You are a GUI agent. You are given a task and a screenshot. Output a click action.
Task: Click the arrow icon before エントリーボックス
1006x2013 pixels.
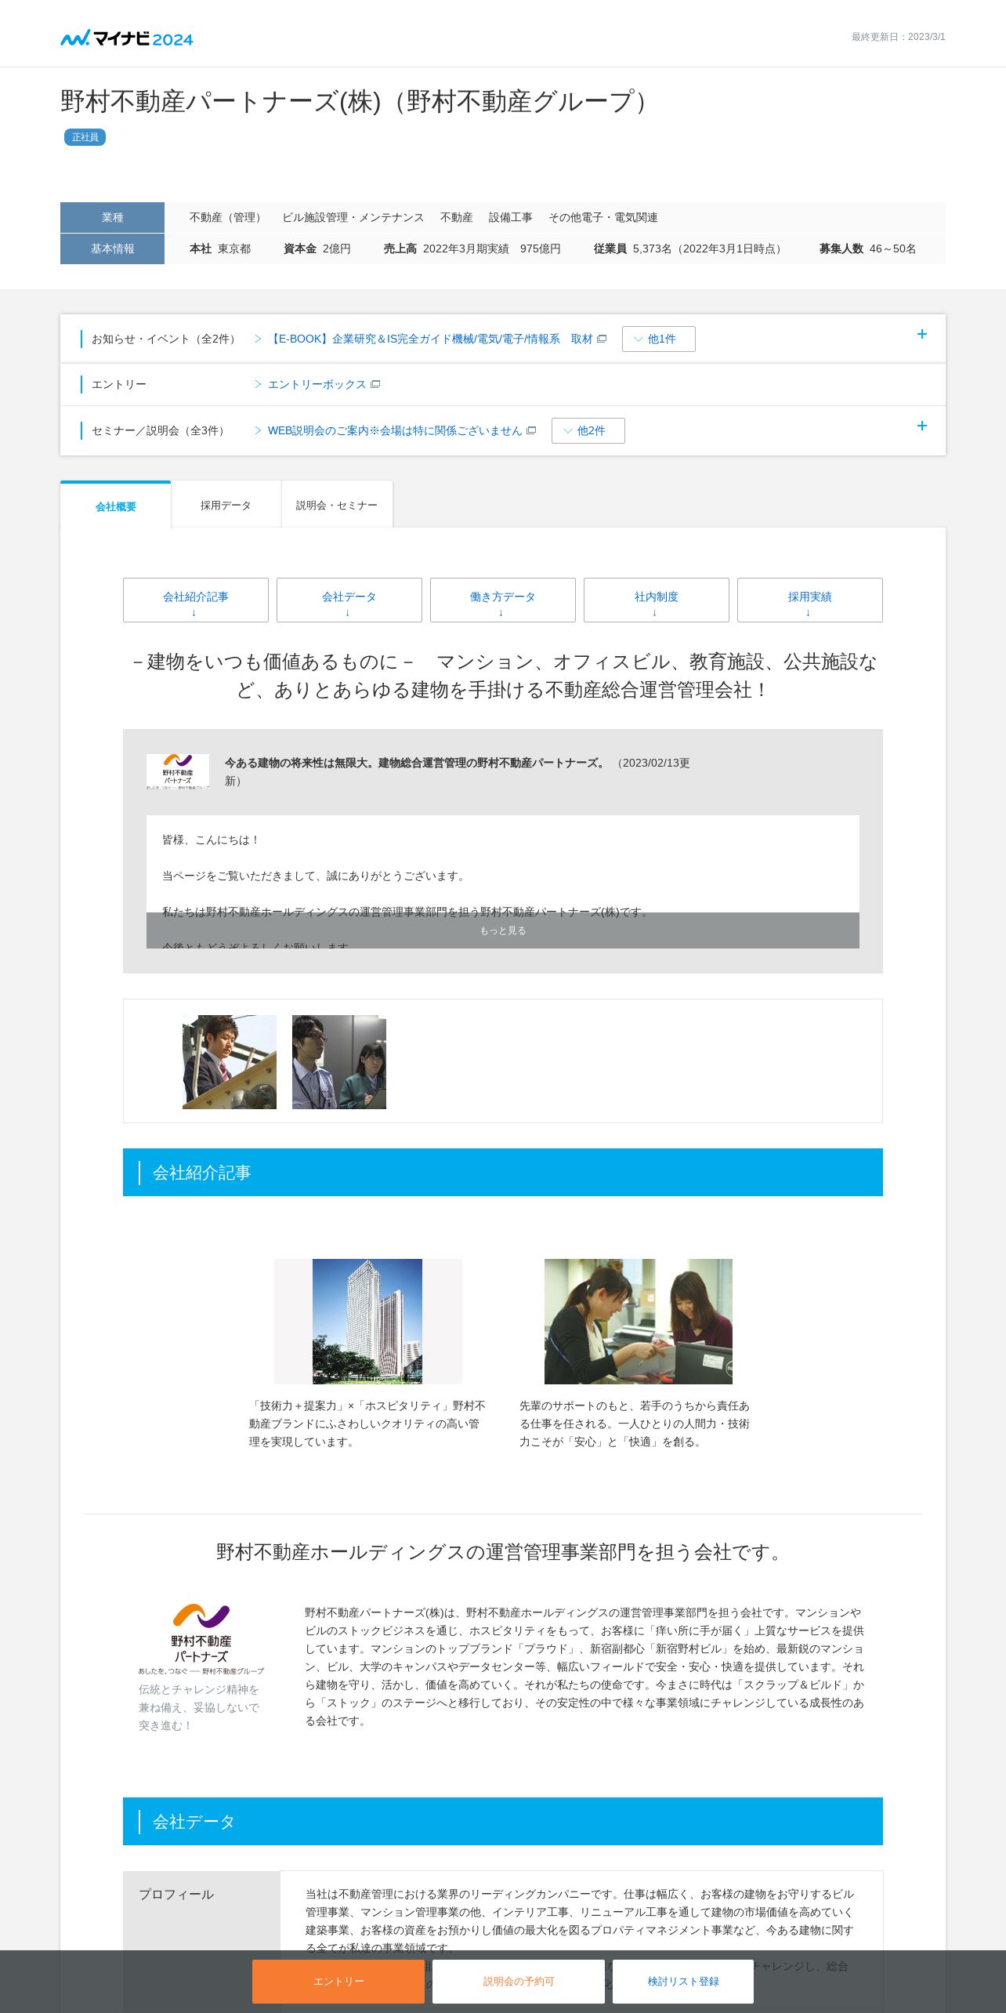coord(258,384)
